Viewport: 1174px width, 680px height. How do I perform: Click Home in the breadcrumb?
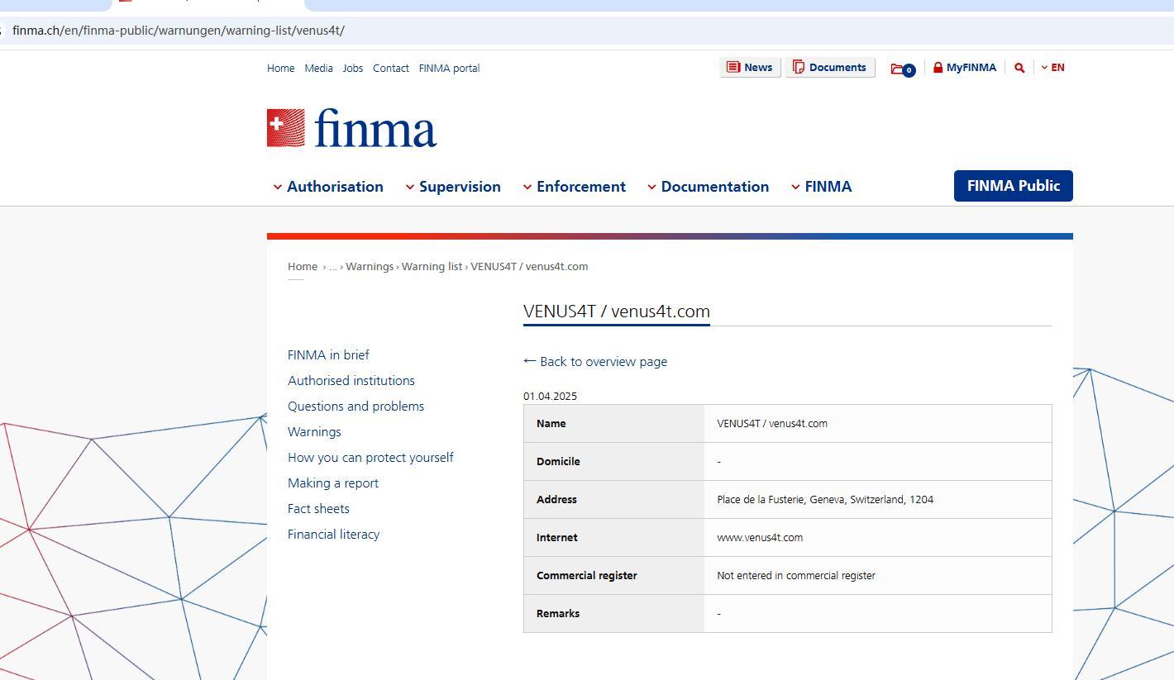point(303,266)
